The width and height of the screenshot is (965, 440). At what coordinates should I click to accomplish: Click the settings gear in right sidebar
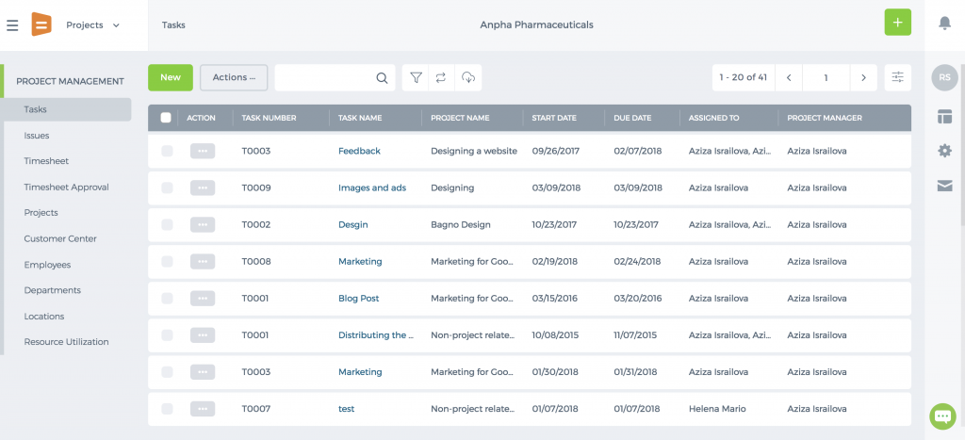point(944,150)
